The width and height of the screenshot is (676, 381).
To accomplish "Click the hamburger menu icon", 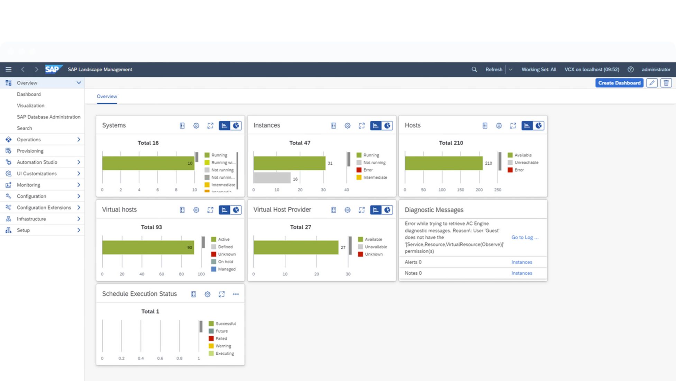I will click(8, 69).
